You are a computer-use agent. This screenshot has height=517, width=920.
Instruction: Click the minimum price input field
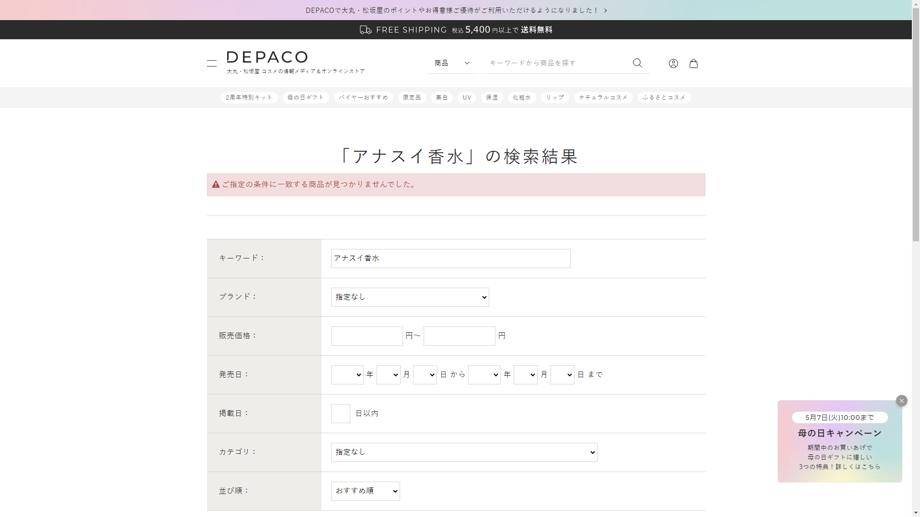(x=367, y=336)
